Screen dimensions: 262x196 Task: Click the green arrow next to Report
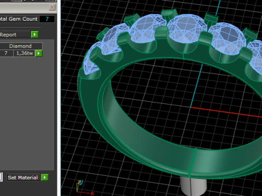click(34, 34)
